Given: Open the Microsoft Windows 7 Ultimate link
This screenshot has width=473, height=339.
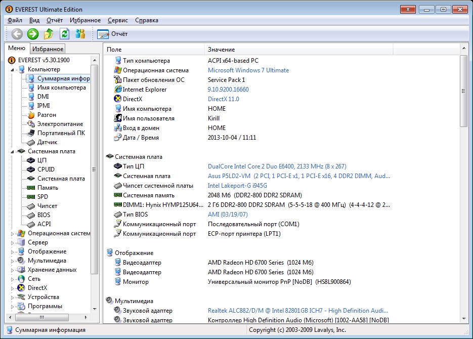Looking at the screenshot, I should click(x=248, y=70).
